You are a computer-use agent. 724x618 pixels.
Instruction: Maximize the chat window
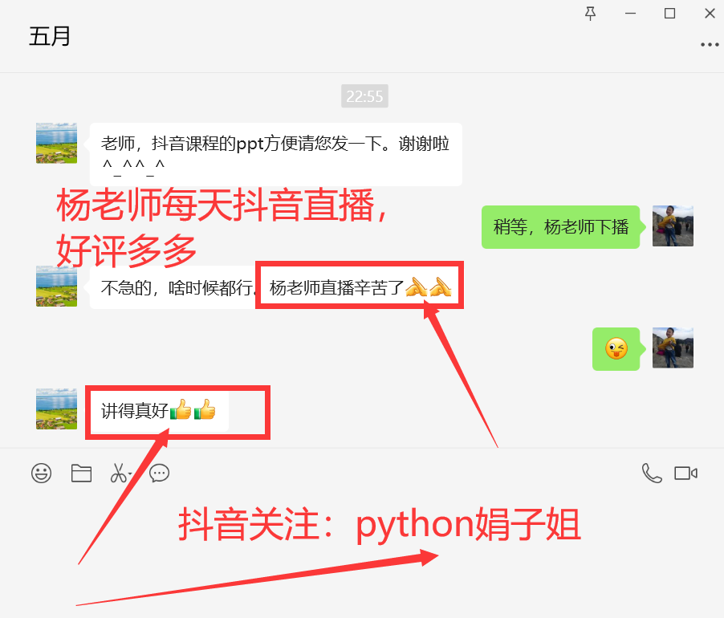[669, 14]
